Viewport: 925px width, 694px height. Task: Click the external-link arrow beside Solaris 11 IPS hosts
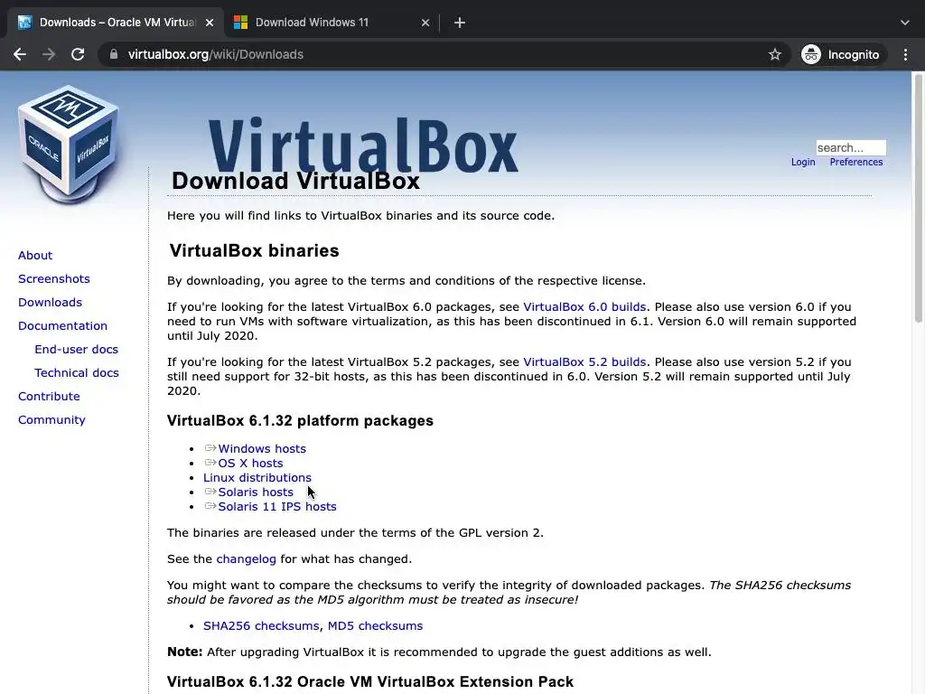[210, 506]
